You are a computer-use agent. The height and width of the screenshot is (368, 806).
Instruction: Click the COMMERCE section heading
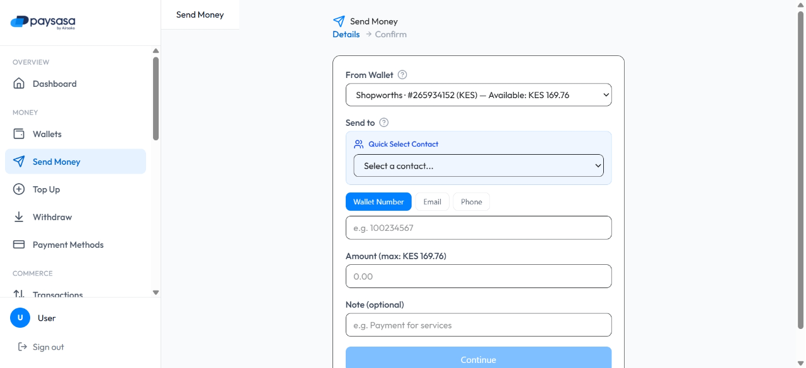pyautogui.click(x=33, y=274)
